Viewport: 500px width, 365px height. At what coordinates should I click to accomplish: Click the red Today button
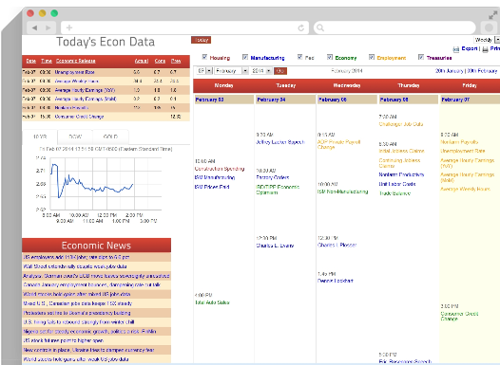[202, 40]
